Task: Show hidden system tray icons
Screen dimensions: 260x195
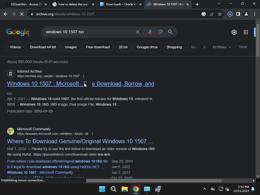Action: point(205,189)
